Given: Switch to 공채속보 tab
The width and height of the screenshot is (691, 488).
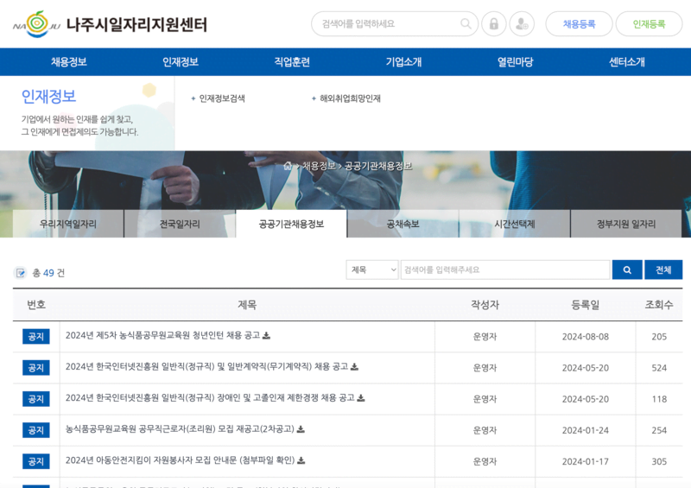Looking at the screenshot, I should pos(403,224).
